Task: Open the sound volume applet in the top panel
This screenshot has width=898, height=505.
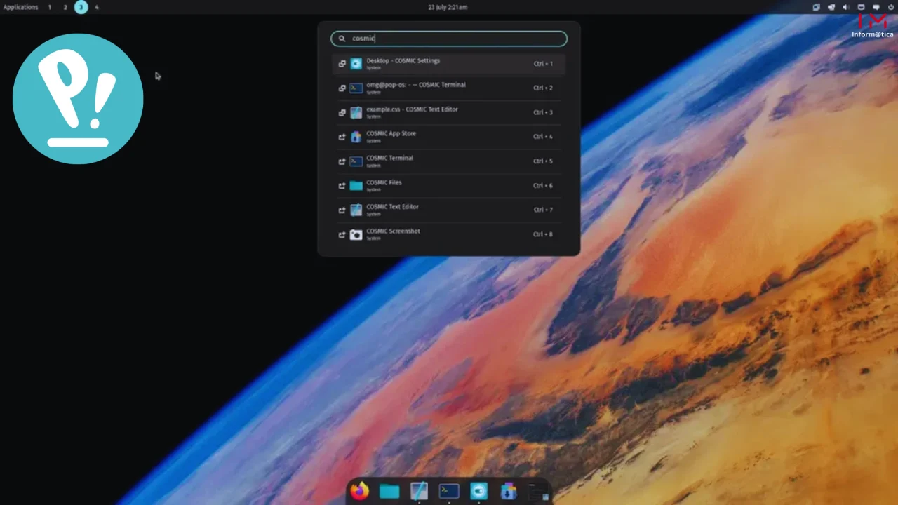Action: pos(845,7)
